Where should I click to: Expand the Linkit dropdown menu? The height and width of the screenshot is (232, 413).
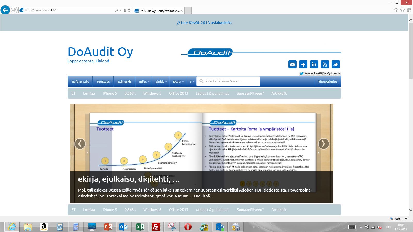coord(161,82)
